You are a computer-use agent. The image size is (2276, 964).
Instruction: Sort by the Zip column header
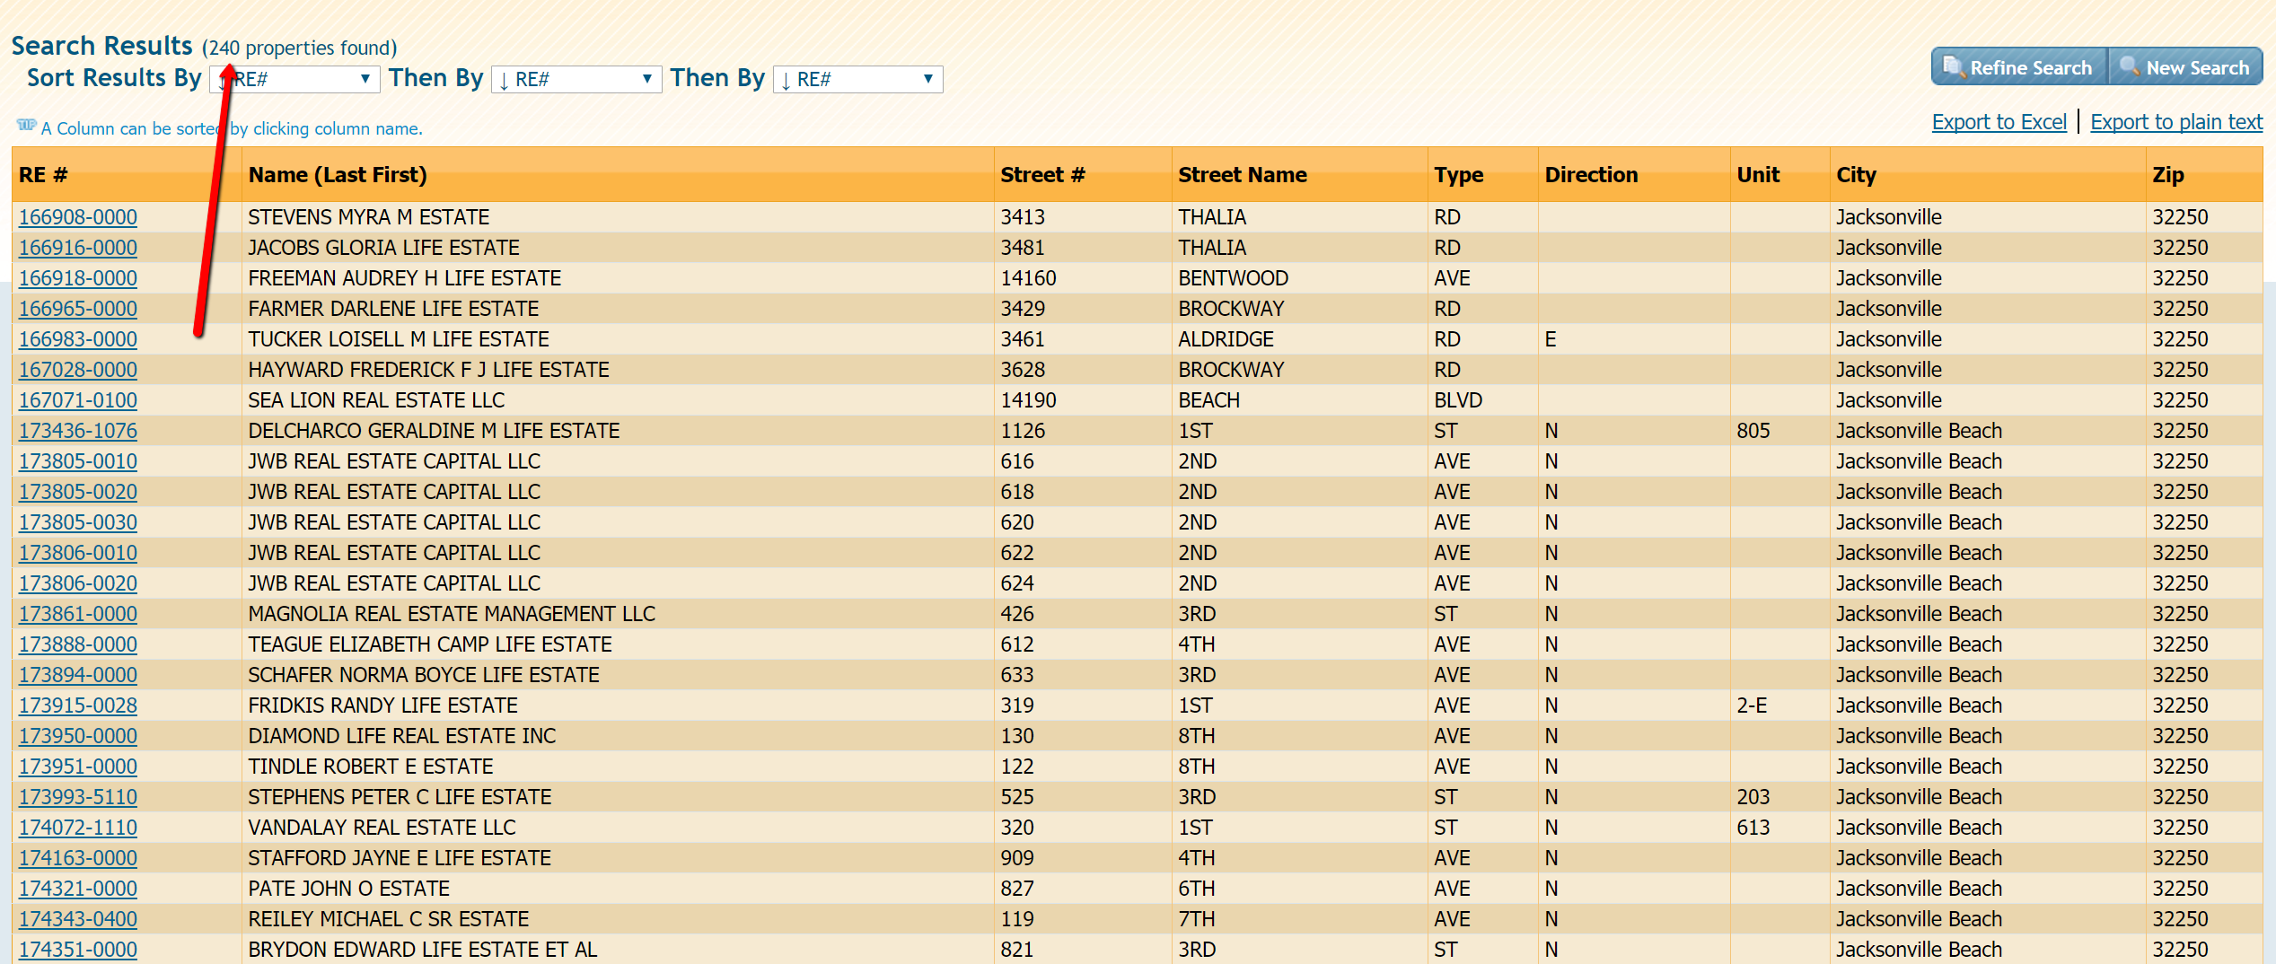click(x=2167, y=175)
